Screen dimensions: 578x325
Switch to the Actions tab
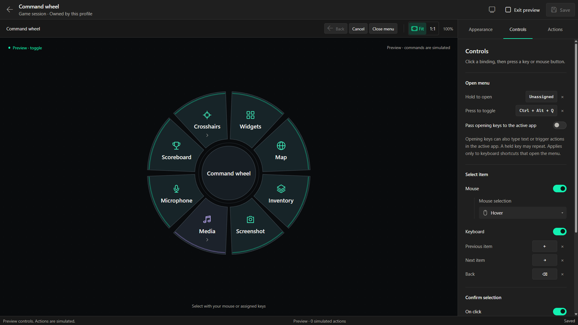point(555,29)
